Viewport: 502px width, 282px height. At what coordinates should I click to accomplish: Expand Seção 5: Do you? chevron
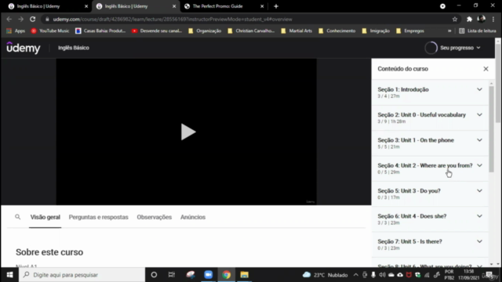click(x=479, y=191)
